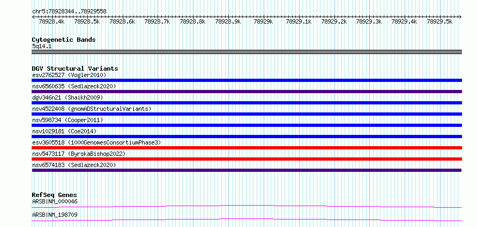Click the 78929.5k ruler tick label
Image resolution: width=477 pixels, height=227 pixels.
point(439,21)
